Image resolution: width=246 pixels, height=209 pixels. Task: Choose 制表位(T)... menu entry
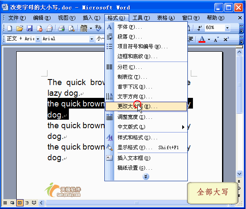pos(146,77)
